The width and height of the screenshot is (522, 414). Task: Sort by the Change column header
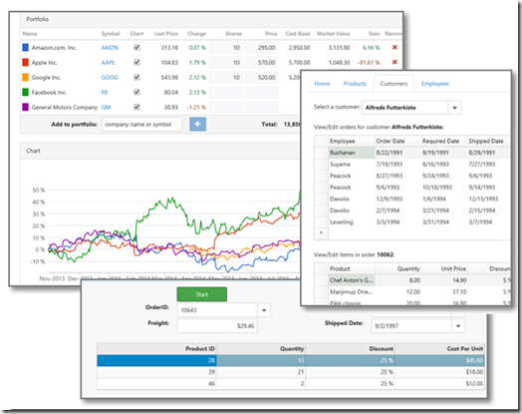tap(197, 34)
